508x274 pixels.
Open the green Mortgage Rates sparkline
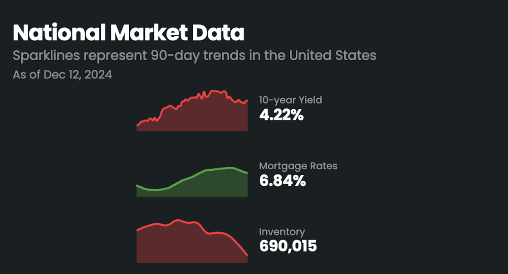(192, 183)
